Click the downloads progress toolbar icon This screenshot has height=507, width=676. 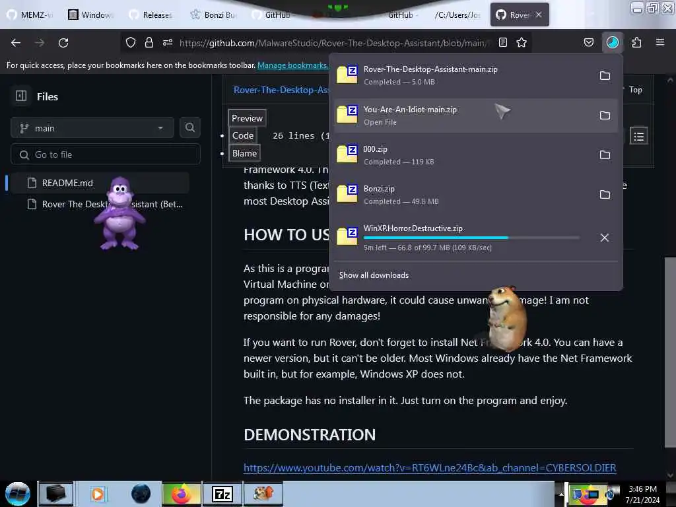(x=613, y=42)
